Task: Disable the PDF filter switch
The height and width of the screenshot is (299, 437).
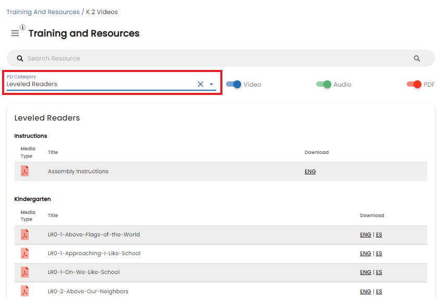Action: [414, 85]
